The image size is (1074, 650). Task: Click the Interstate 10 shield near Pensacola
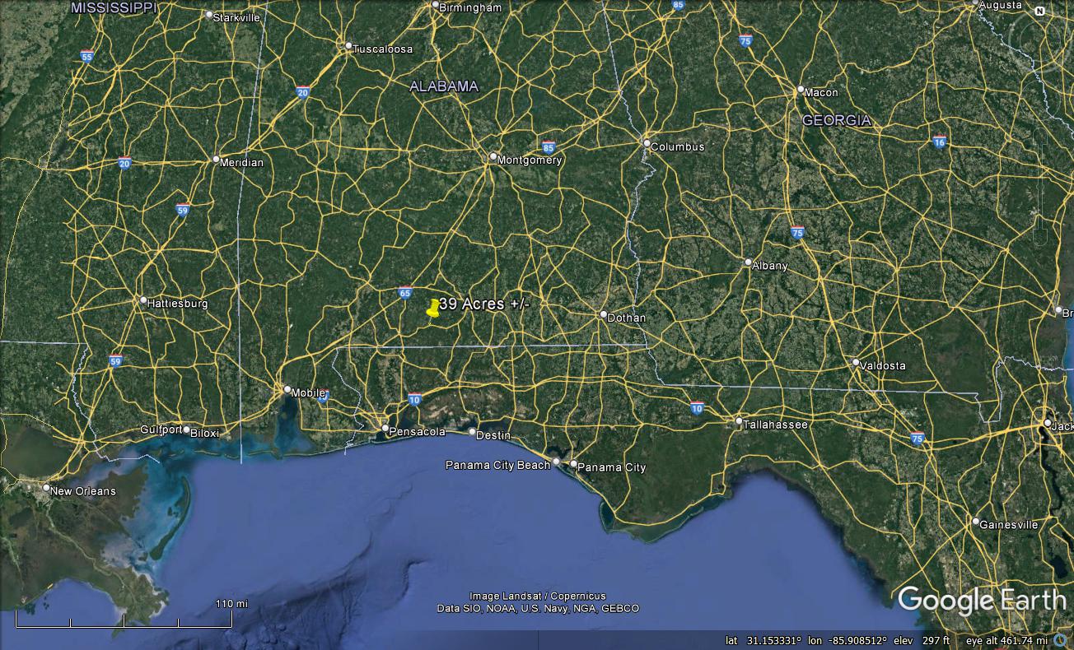(x=414, y=400)
